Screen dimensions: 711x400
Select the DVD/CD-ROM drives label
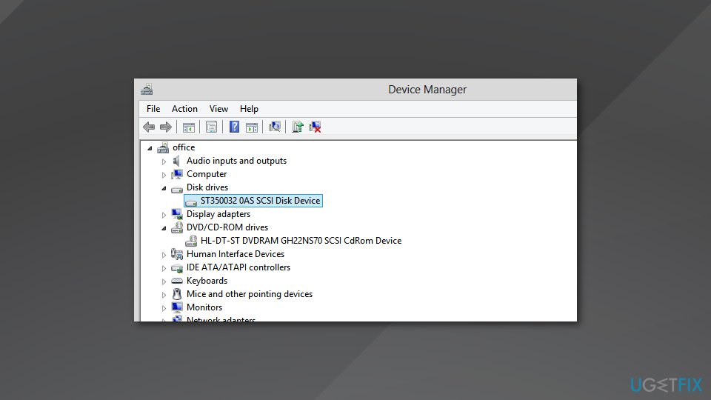227,227
